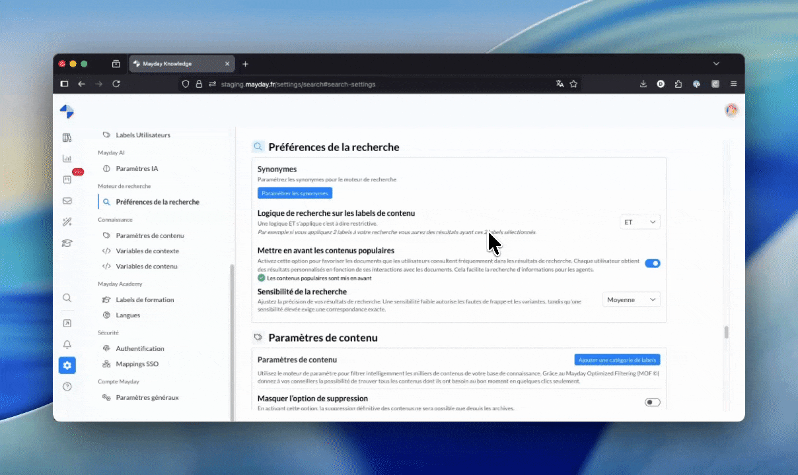Open the analytics bar chart icon
This screenshot has height=475, width=798.
pos(67,158)
